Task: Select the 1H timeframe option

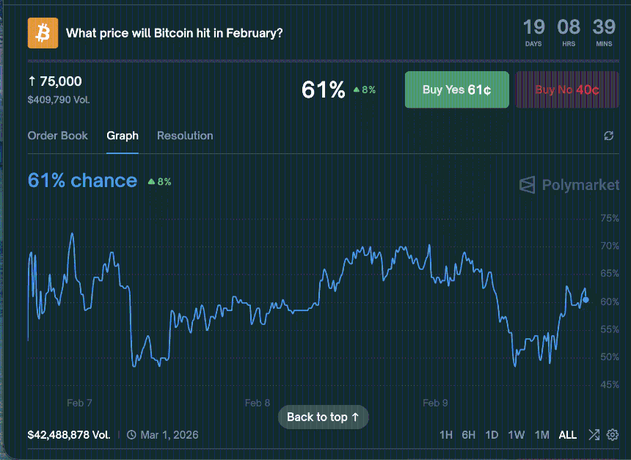Action: [x=445, y=434]
